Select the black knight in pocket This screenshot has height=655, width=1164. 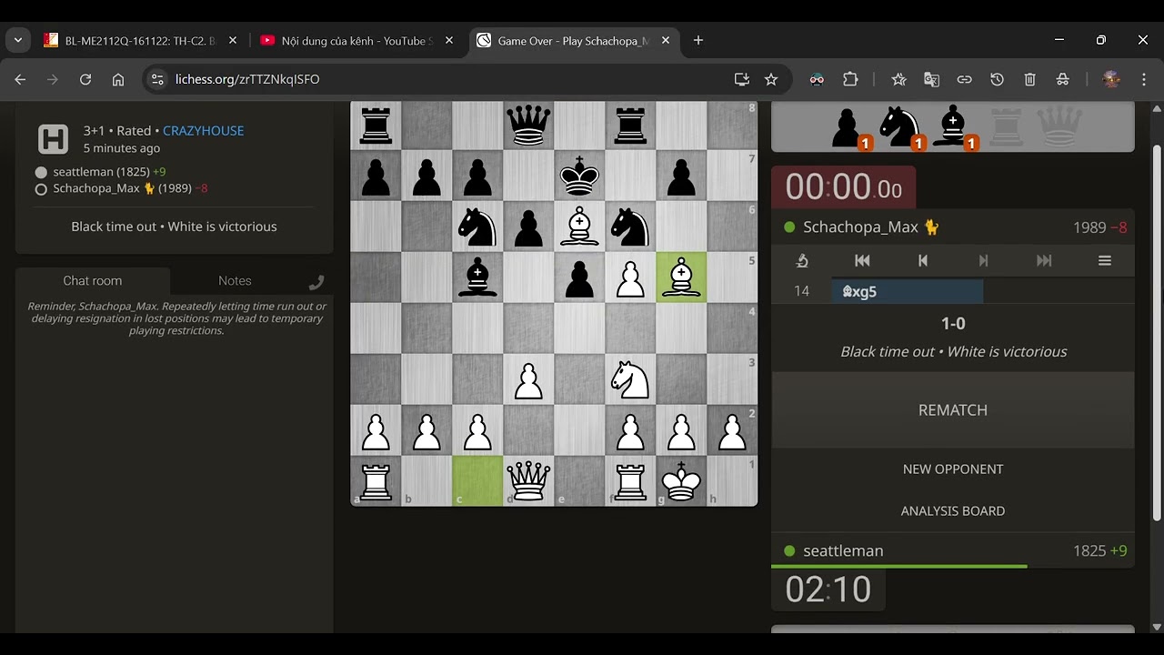[x=900, y=128]
